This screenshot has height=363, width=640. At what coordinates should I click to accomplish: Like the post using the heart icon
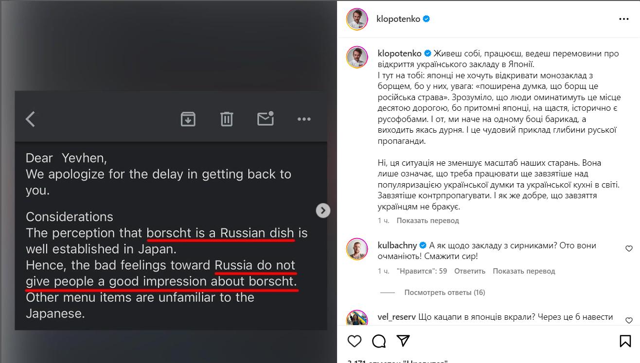[355, 341]
